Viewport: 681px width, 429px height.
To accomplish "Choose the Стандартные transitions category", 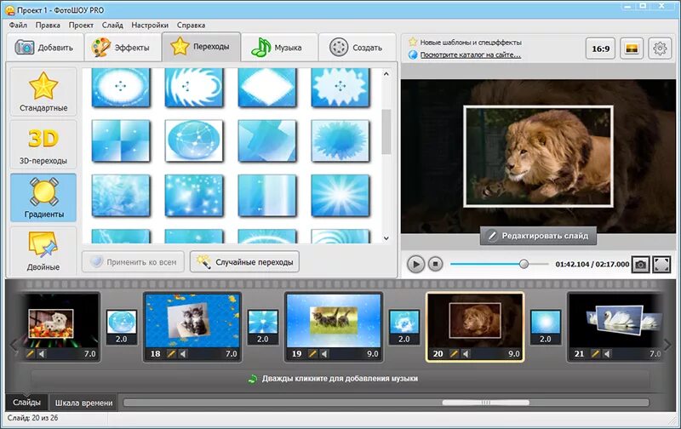I will click(x=43, y=91).
